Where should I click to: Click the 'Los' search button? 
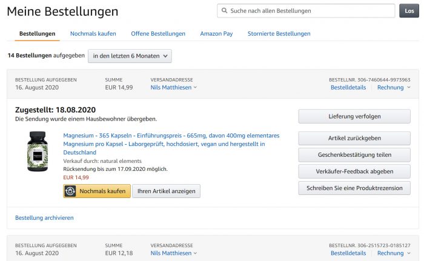pyautogui.click(x=408, y=11)
